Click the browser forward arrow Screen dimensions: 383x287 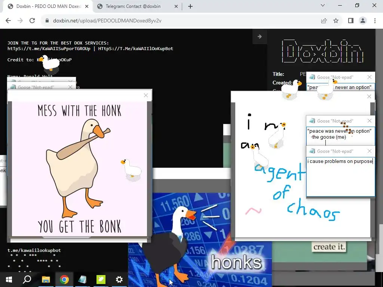pyautogui.click(x=20, y=21)
